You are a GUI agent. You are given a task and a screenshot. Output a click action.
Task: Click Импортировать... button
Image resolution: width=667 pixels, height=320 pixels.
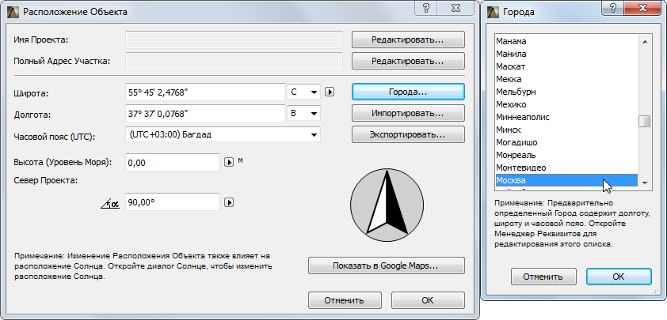point(408,113)
